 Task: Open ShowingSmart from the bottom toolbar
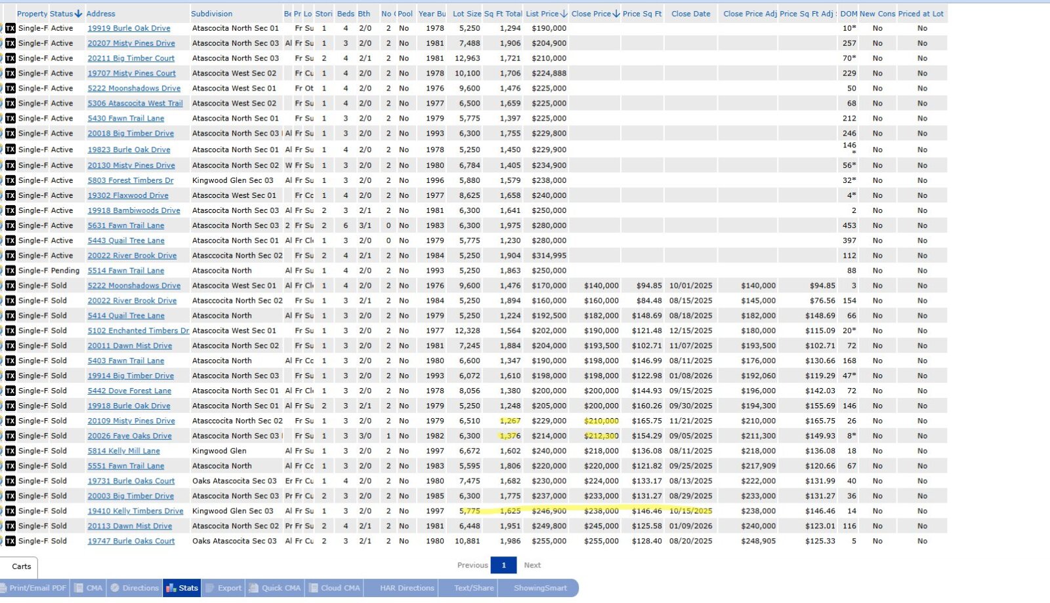(x=539, y=588)
